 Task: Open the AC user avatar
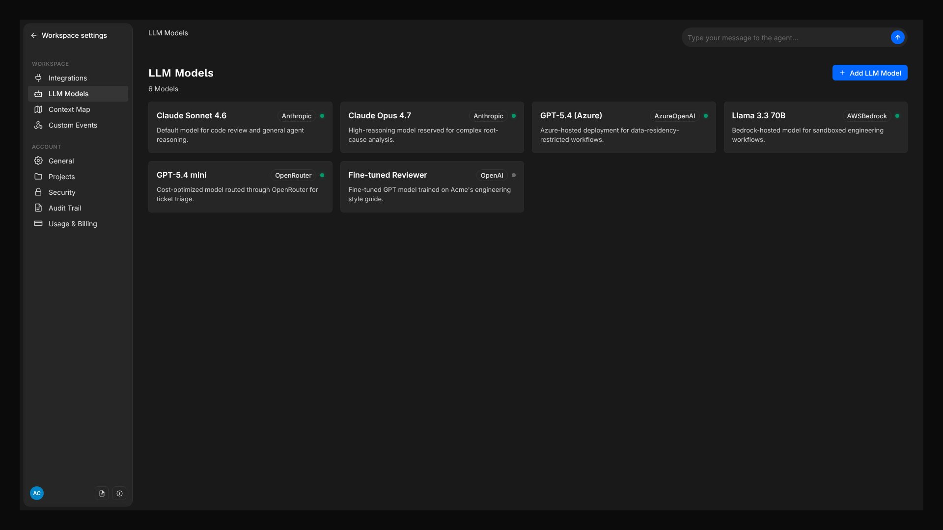[x=37, y=493]
